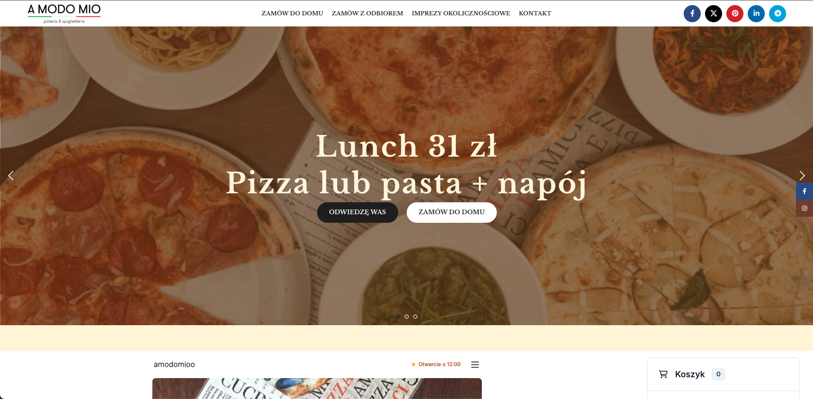This screenshot has height=399, width=813.
Task: Open the Pinterest social icon
Action: tap(735, 13)
